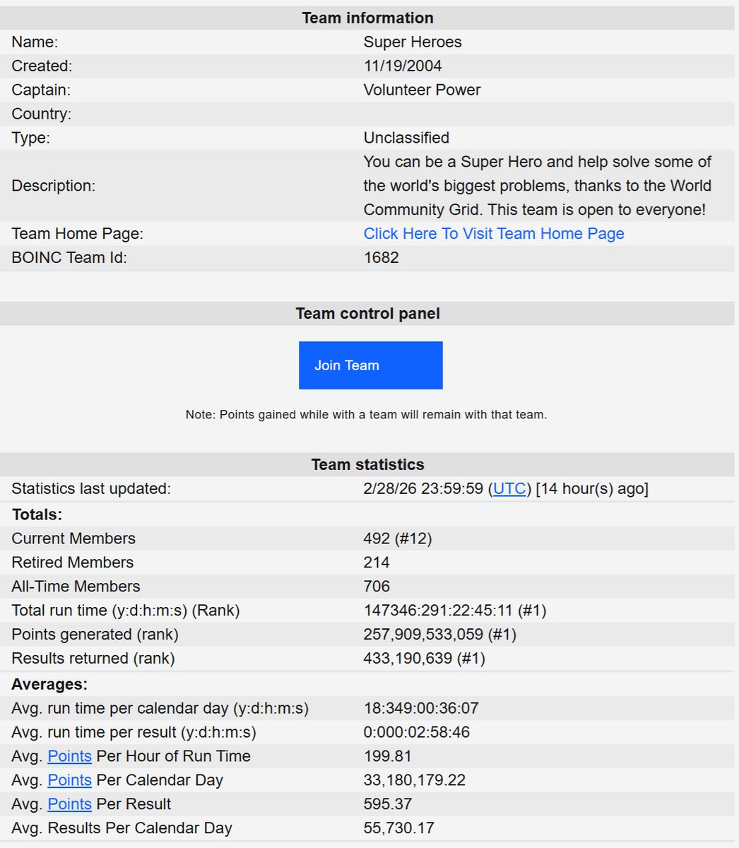Image resolution: width=739 pixels, height=848 pixels.
Task: Select total run time '147346:291:22:45:11 (#1)'
Action: (x=455, y=611)
